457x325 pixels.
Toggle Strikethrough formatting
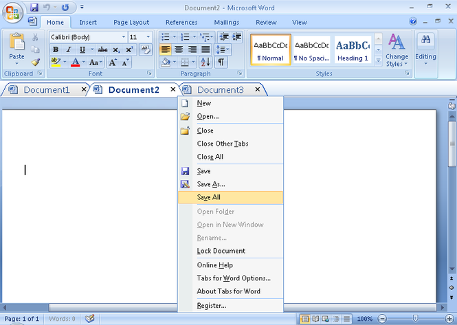coord(102,50)
